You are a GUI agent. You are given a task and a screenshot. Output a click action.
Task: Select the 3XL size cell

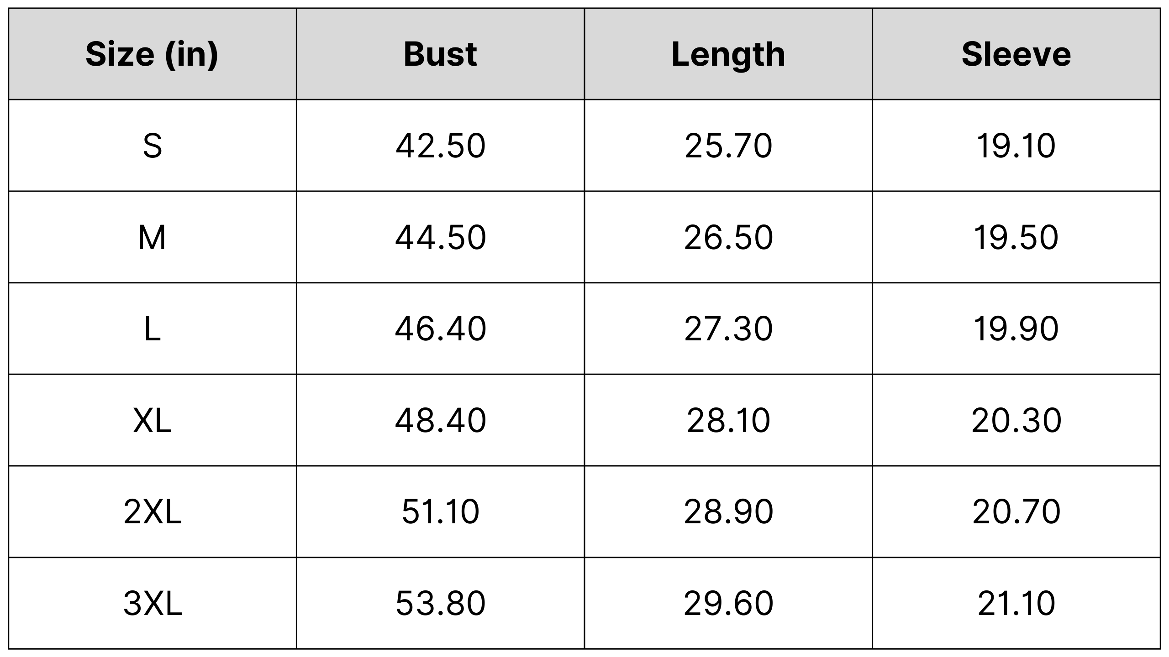click(x=152, y=603)
